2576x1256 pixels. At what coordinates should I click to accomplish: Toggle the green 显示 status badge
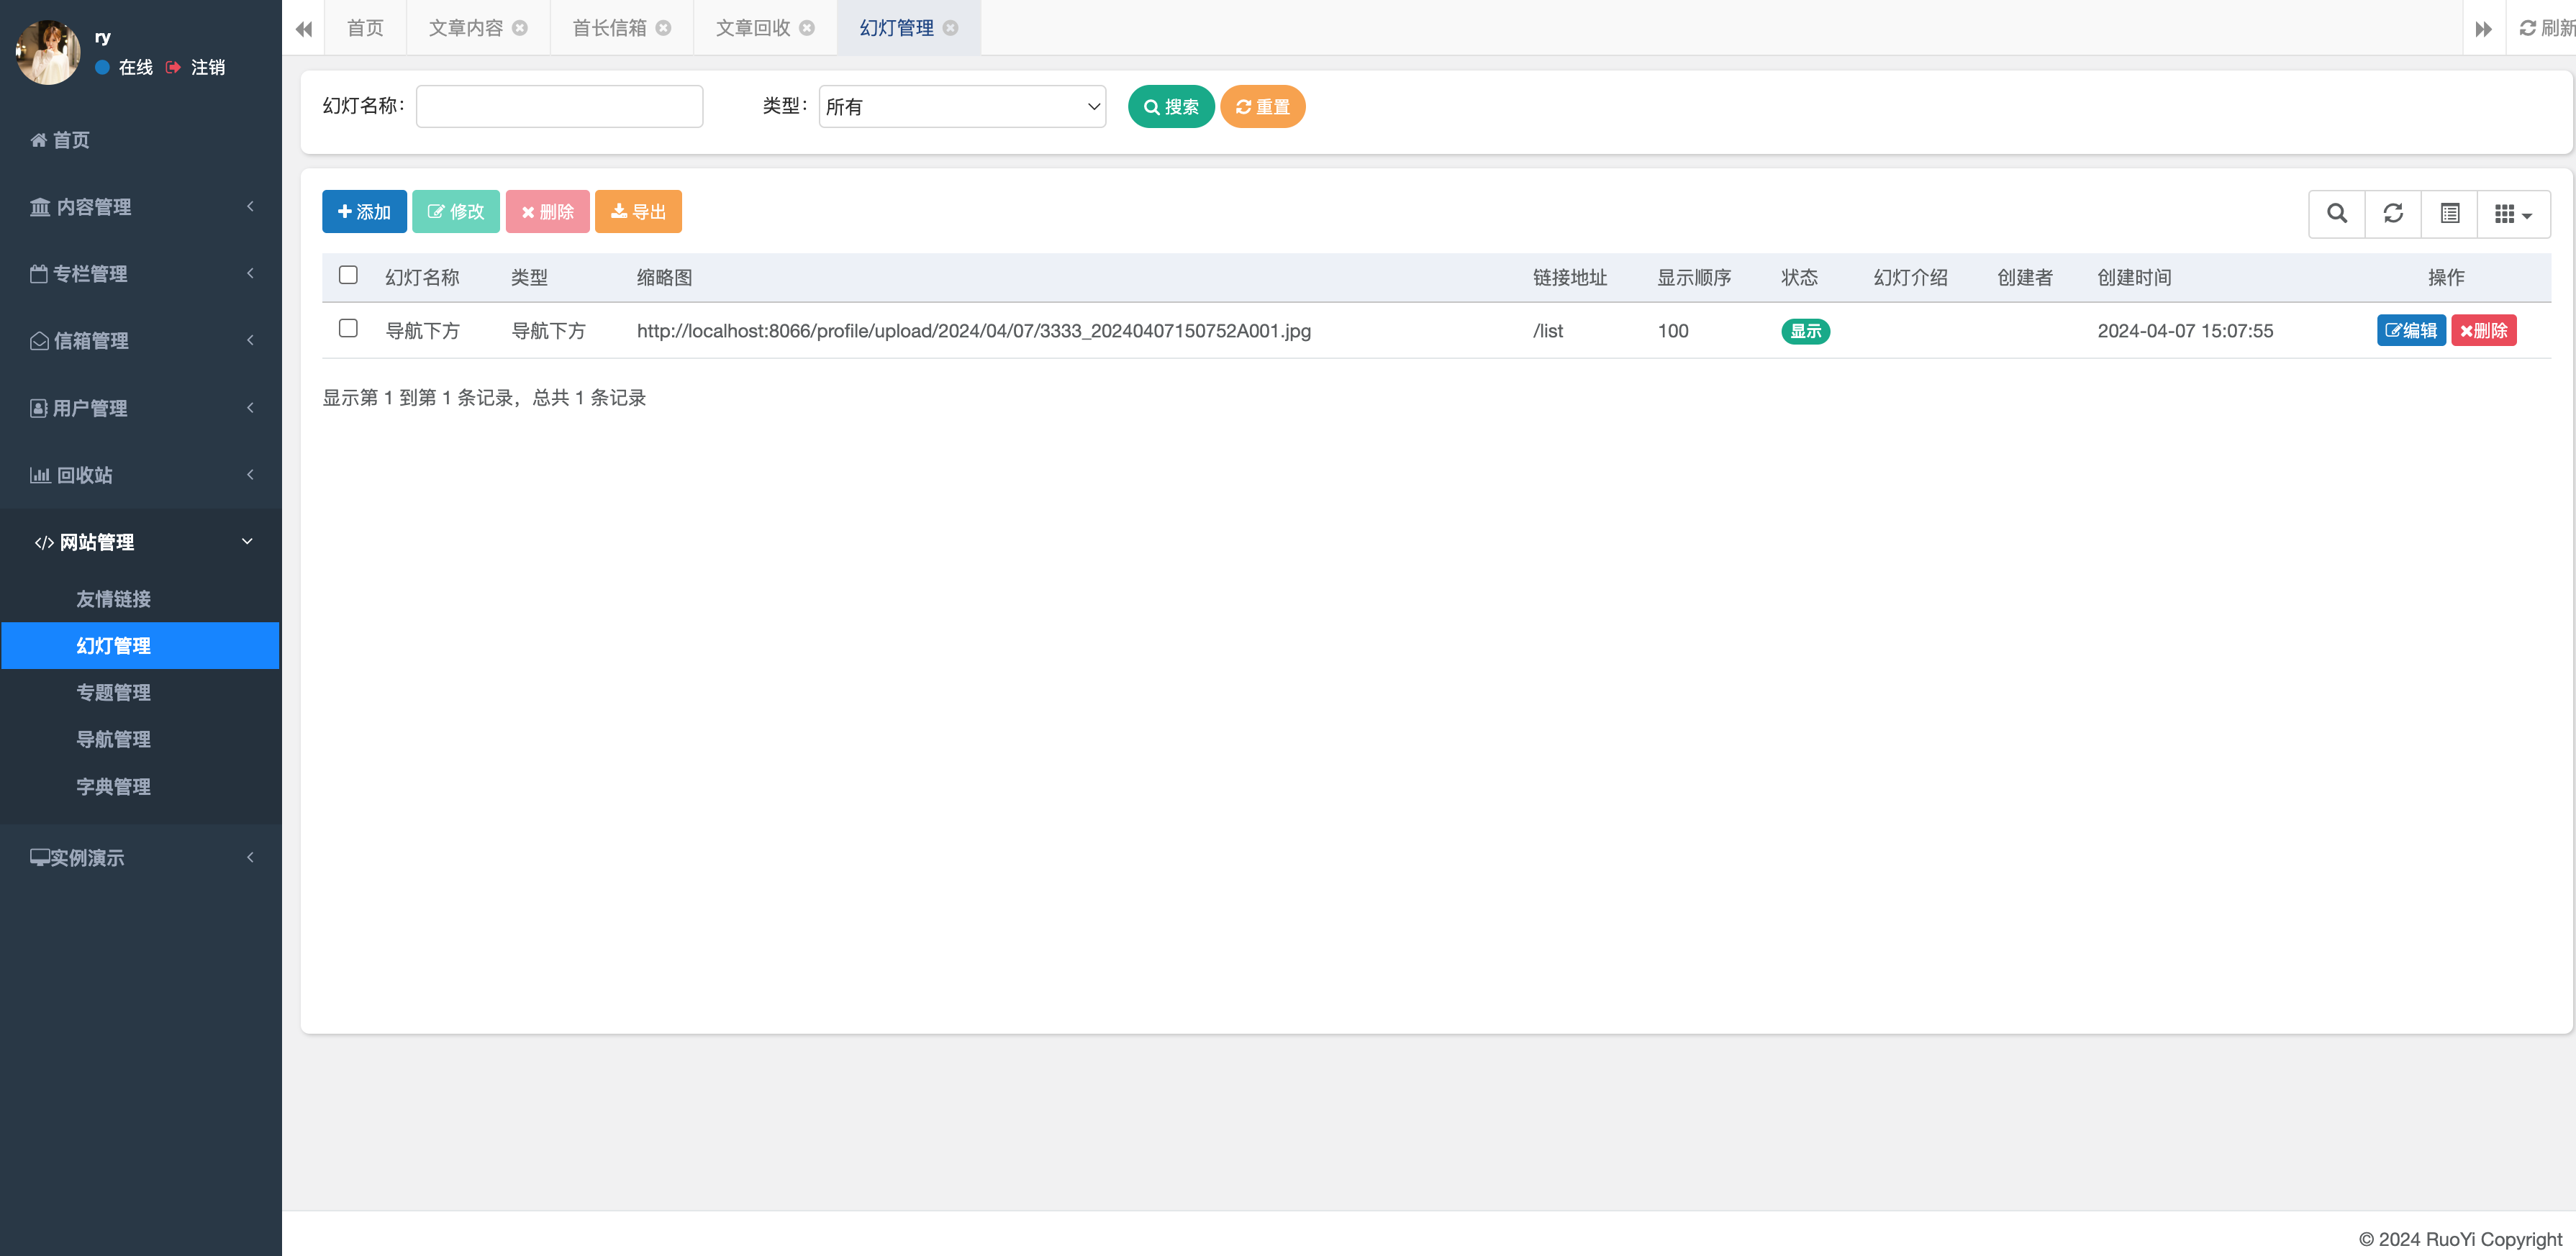(1805, 331)
